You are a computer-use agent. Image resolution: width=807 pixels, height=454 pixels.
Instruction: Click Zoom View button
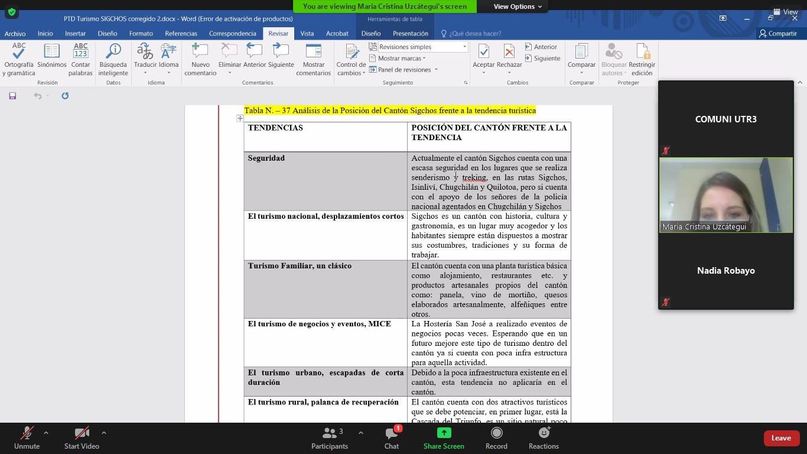click(786, 12)
